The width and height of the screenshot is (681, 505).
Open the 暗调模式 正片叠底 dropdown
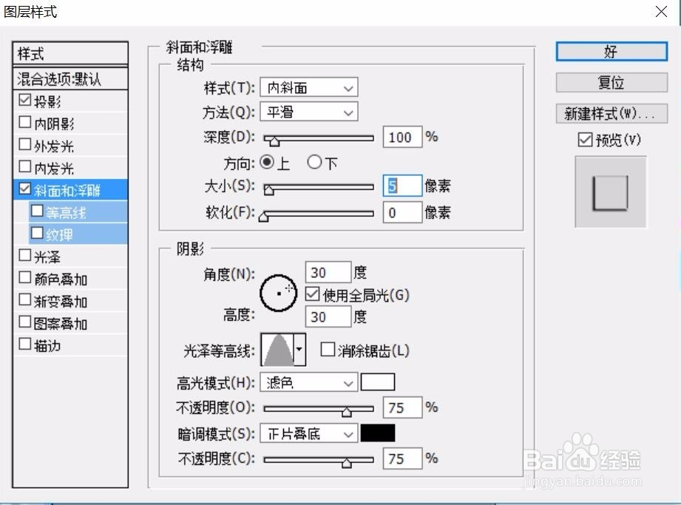pos(309,433)
